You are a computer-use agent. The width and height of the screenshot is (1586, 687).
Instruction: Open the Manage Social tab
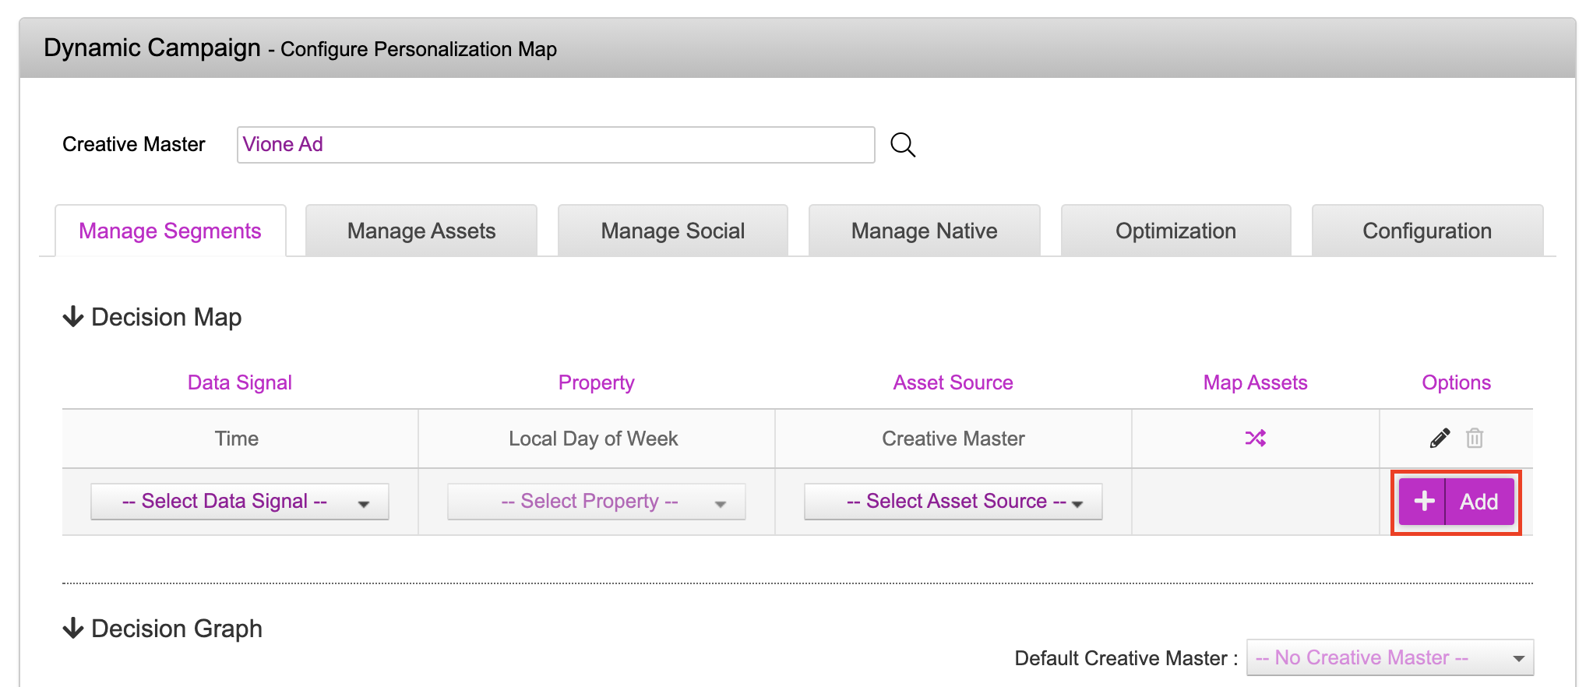coord(672,231)
